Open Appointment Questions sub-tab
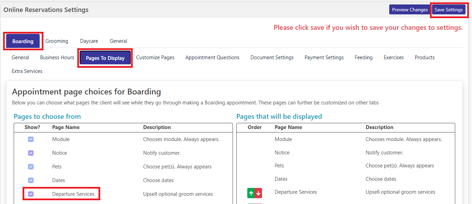The image size is (472, 204). [212, 58]
